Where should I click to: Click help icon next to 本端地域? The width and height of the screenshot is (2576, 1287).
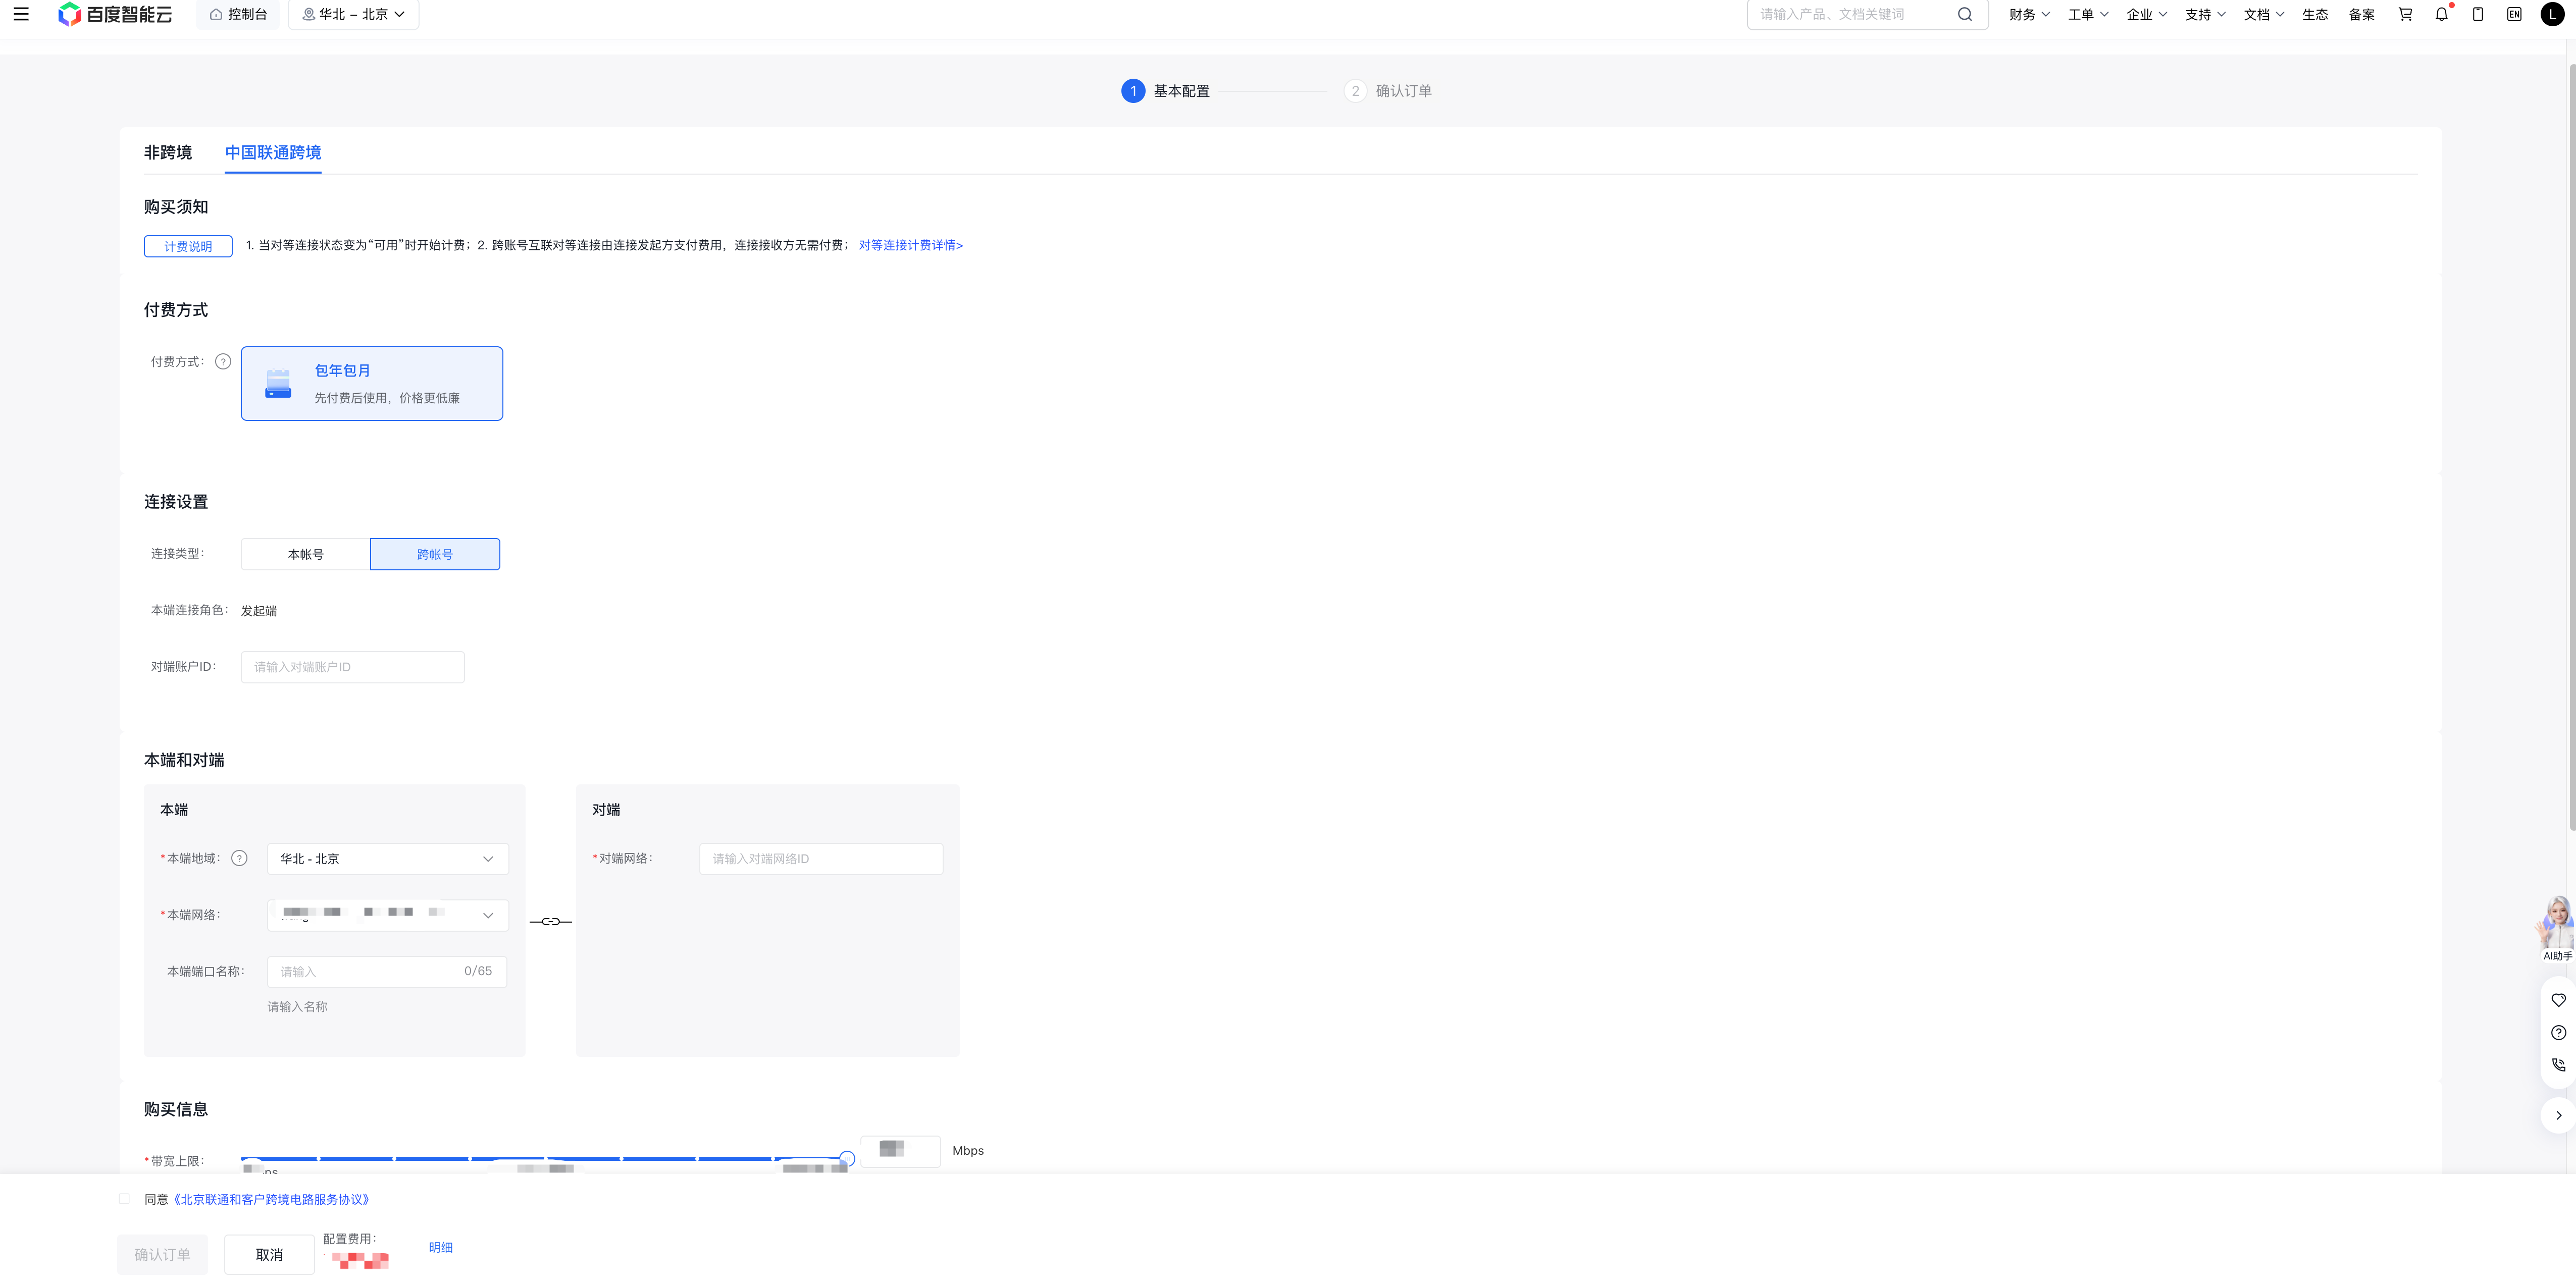pyautogui.click(x=239, y=858)
